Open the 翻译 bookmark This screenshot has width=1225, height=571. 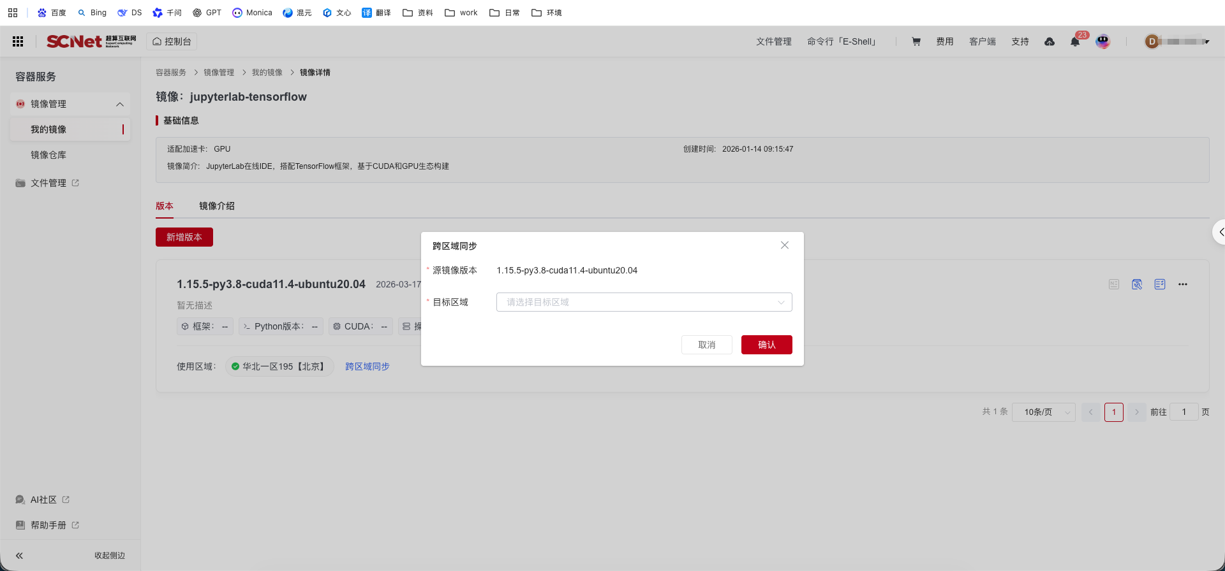click(x=376, y=13)
